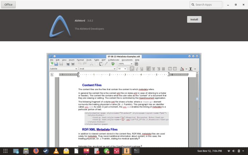248x155 pixels.
Task: Click the vertical scrollbar thumb in AbiWord preview
Action: [x=197, y=99]
